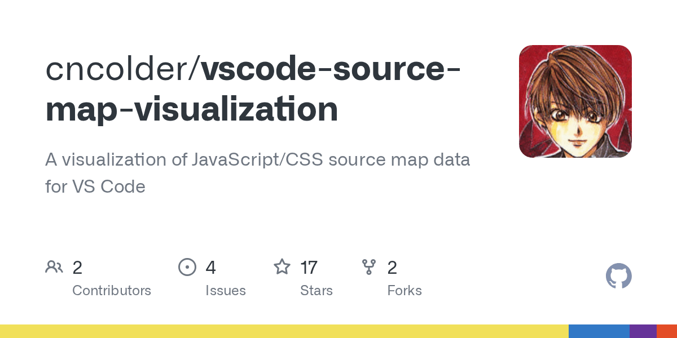Click the GitHub octocat logo
This screenshot has height=338, width=677.
click(x=619, y=277)
